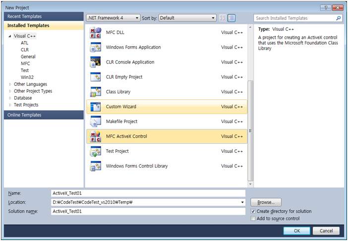Click the Class Library template icon
This screenshot has width=348, height=241.
[x=96, y=92]
